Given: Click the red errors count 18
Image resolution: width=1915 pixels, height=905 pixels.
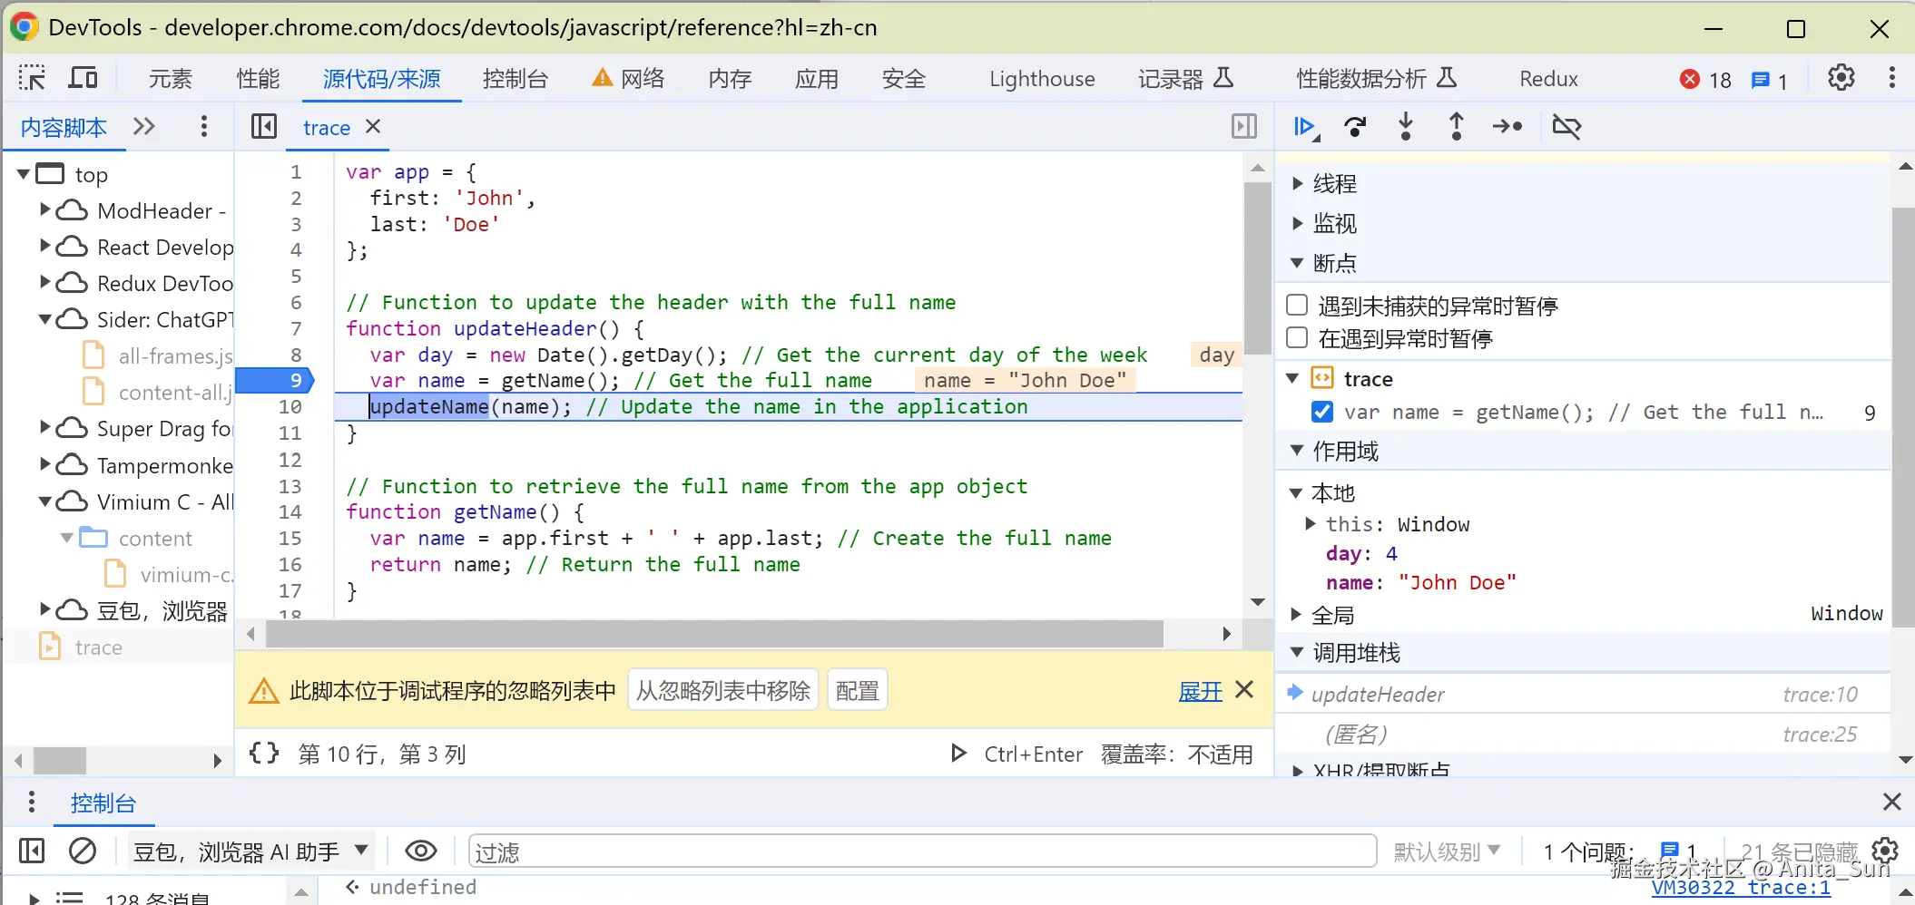Looking at the screenshot, I should coord(1706,80).
